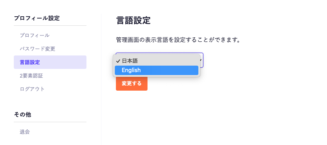Click the プロフィール設定 section header

(37, 18)
